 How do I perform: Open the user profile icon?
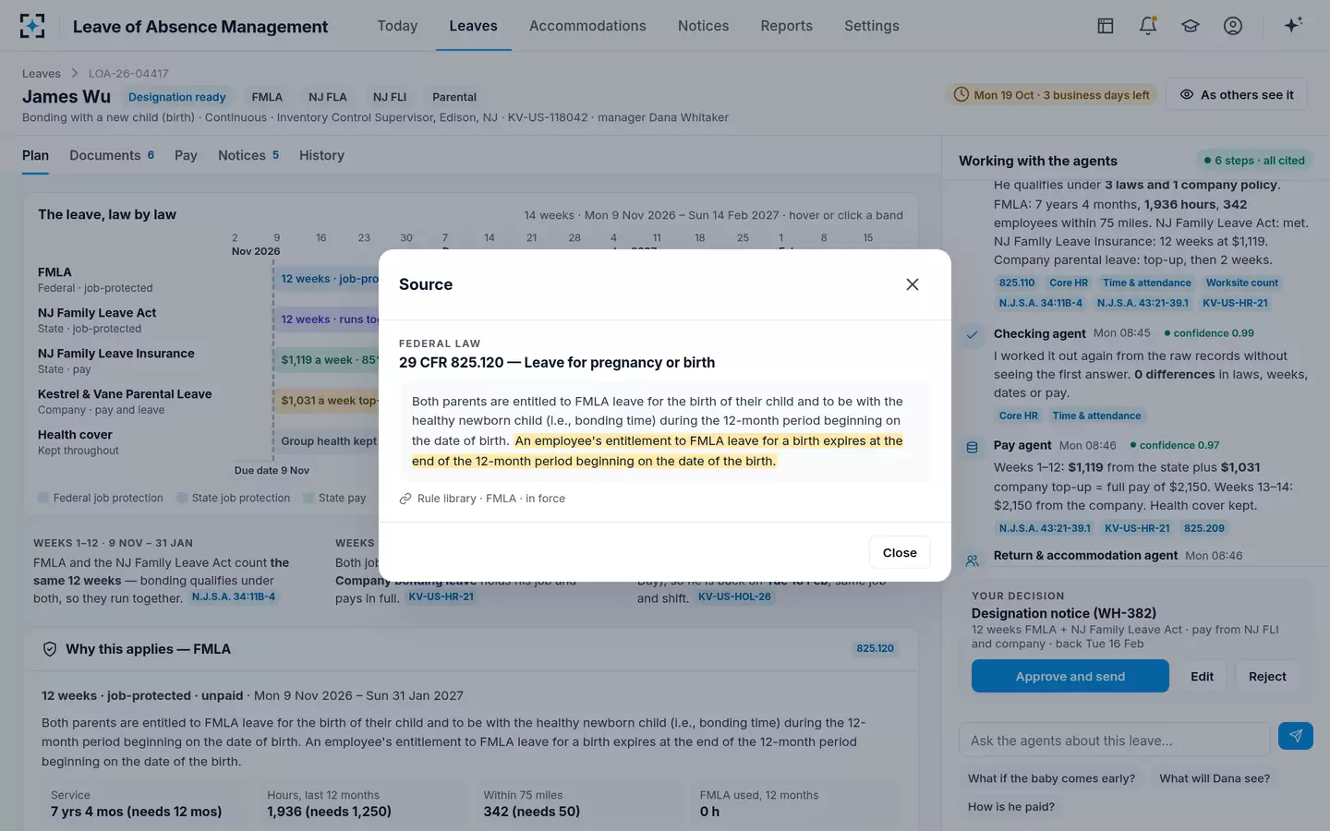click(1233, 26)
